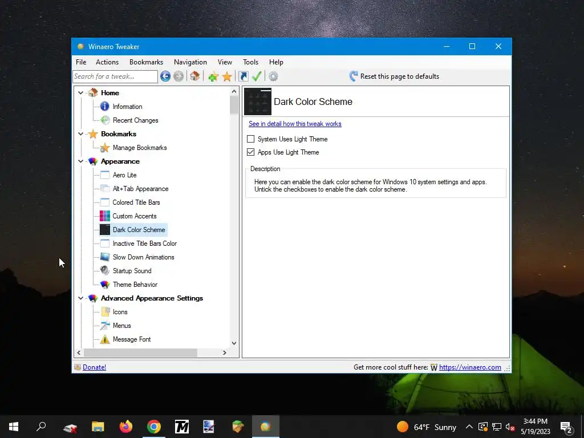
Task: Collapse Advanced Appearance Settings node
Action: 80,298
